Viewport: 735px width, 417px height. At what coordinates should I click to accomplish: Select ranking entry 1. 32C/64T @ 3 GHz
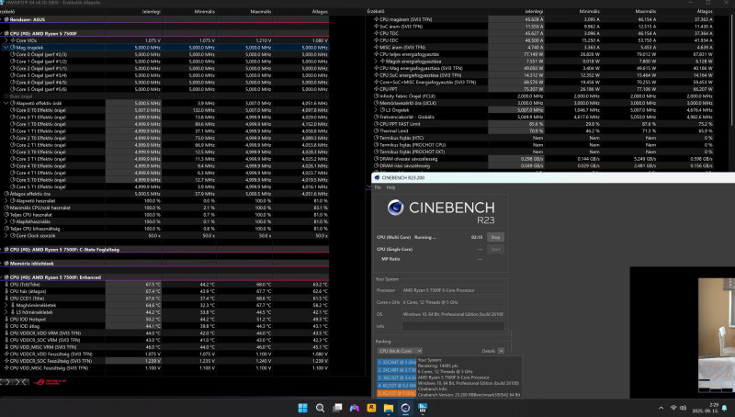pyautogui.click(x=397, y=362)
